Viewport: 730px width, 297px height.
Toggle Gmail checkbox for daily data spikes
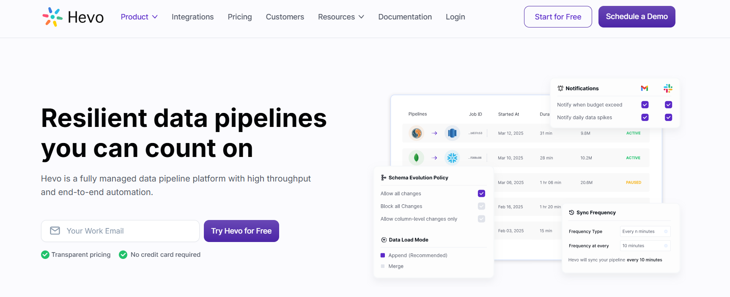click(x=645, y=117)
